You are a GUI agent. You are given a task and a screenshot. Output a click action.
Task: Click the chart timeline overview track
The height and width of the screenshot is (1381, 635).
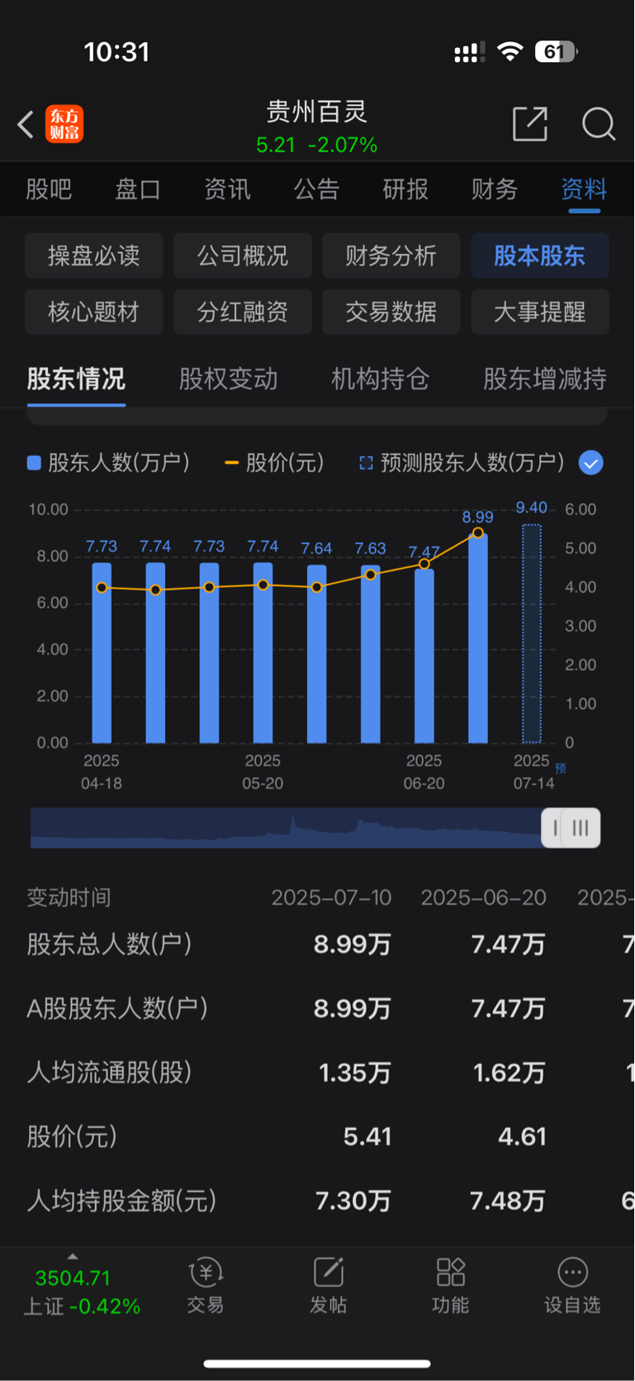(x=286, y=828)
